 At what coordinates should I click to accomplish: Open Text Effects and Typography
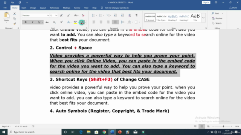click(69, 22)
